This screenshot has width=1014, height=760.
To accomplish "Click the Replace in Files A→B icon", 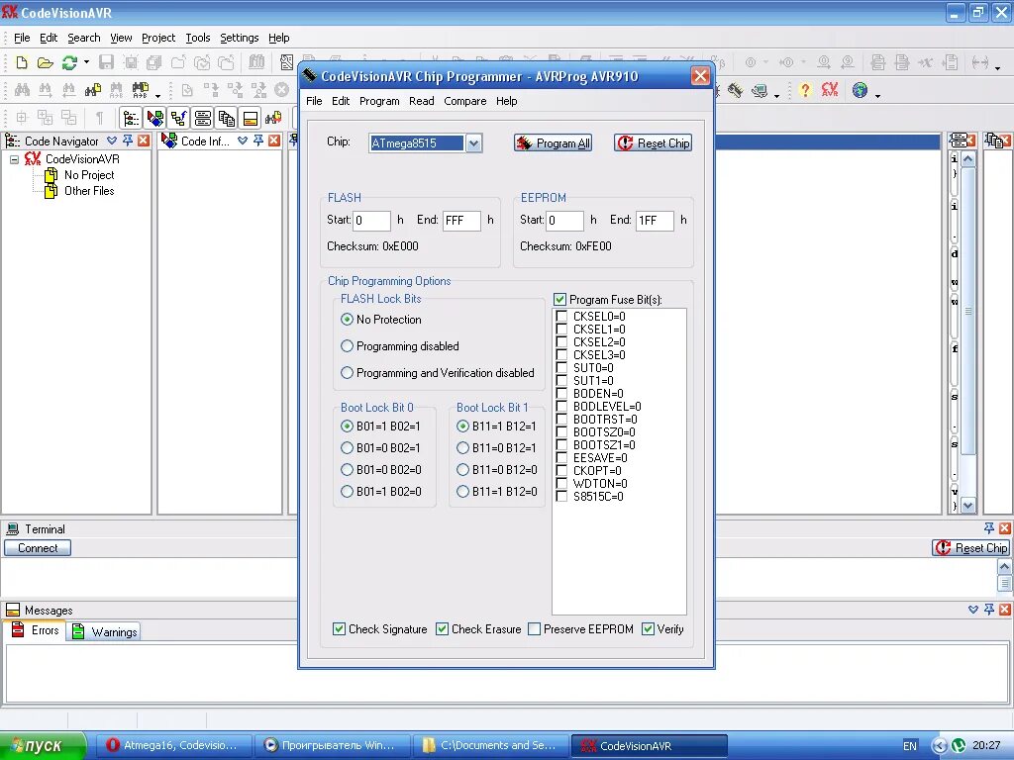I will point(140,90).
